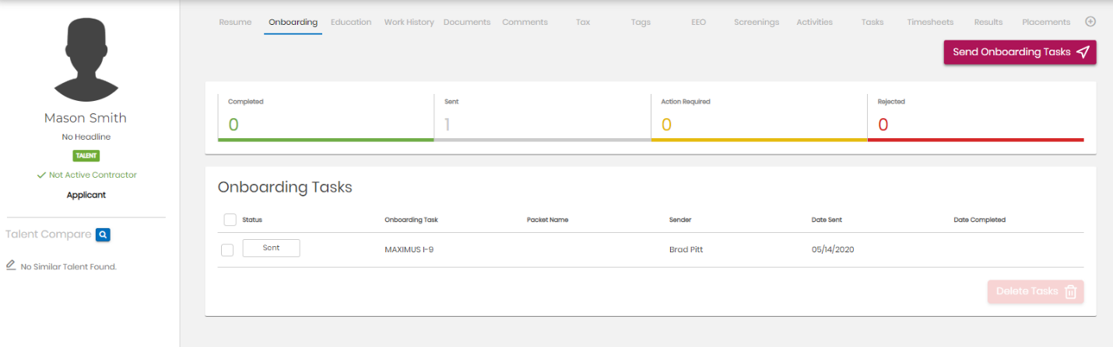Tick the select-all checkbox in Status header
This screenshot has height=347, width=1113.
pos(230,220)
